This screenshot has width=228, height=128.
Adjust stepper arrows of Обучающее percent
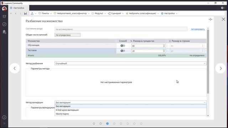[164, 46]
